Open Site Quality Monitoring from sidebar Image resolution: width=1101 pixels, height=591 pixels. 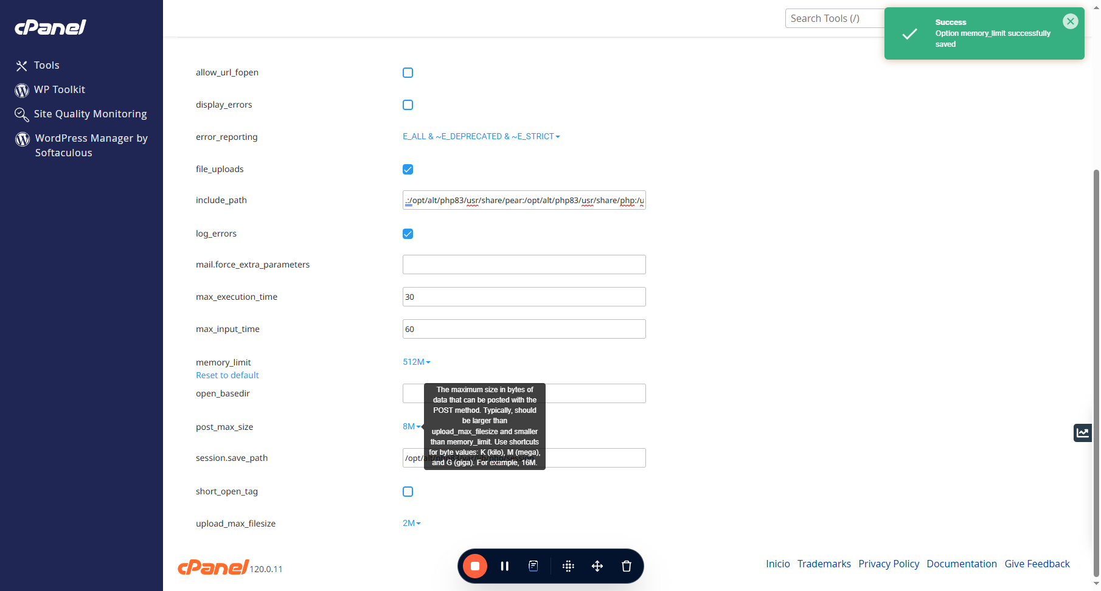[91, 114]
